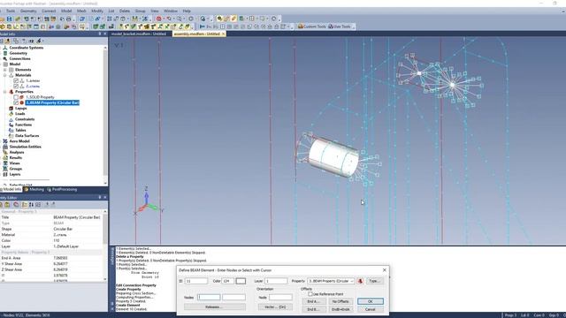Image resolution: width=566 pixels, height=318 pixels.
Task: Click the red stop-sign icon in the toolbar
Action: [x=159, y=19]
